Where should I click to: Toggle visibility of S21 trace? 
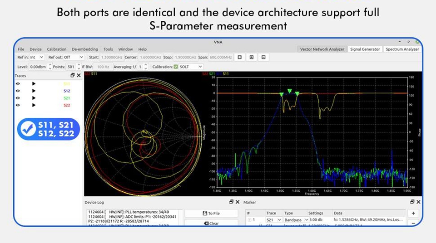18,98
